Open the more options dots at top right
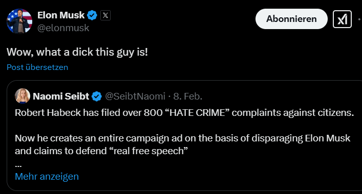Viewport: 362px width, 194px height. pyautogui.click(x=359, y=19)
